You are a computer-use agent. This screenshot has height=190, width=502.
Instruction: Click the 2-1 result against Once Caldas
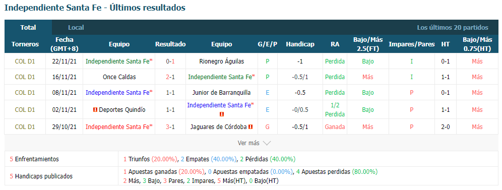coord(170,77)
